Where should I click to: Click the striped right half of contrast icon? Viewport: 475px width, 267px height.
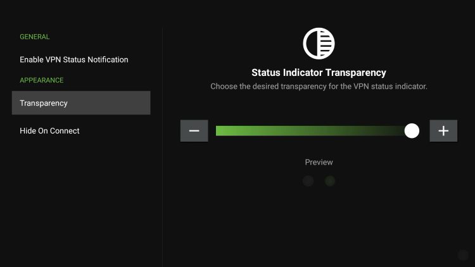coord(326,44)
